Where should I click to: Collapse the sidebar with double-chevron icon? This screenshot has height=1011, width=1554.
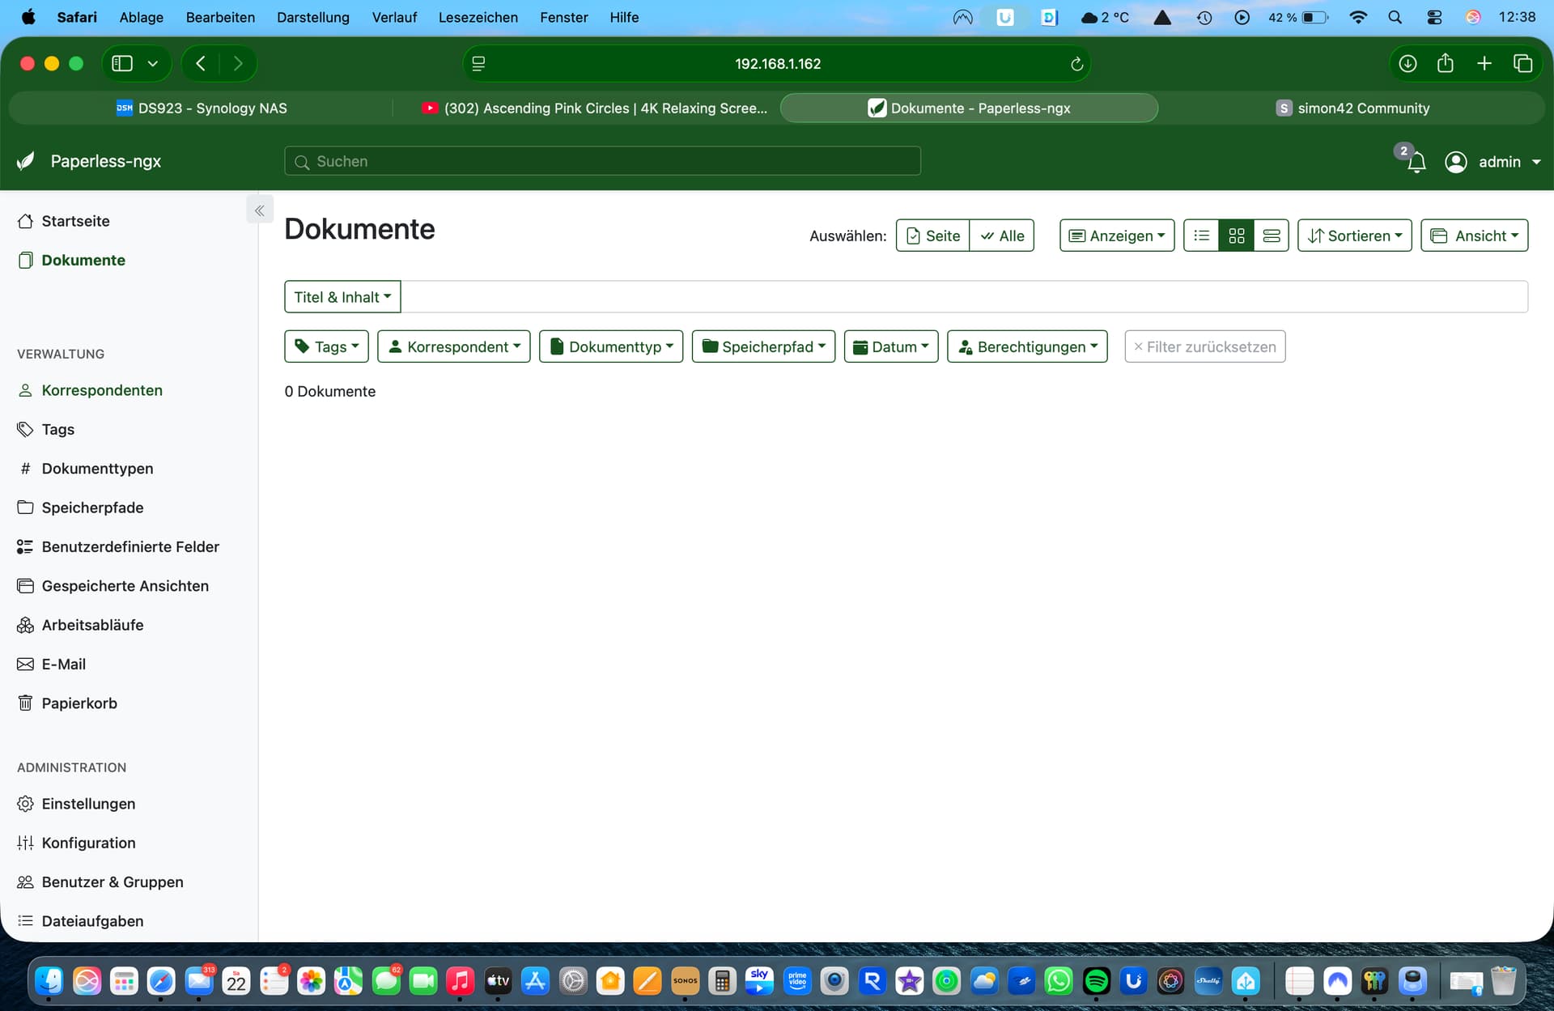(x=260, y=210)
